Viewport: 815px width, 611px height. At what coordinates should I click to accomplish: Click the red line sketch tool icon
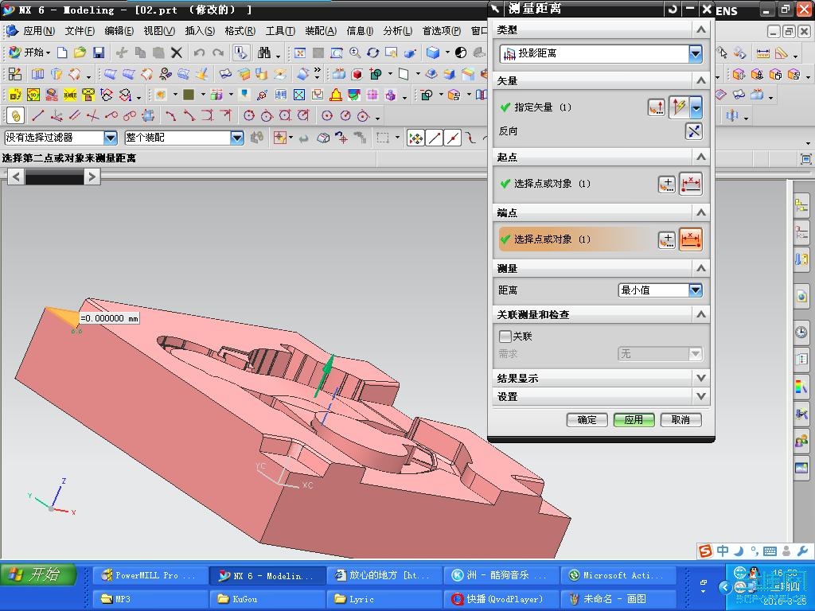[x=38, y=115]
